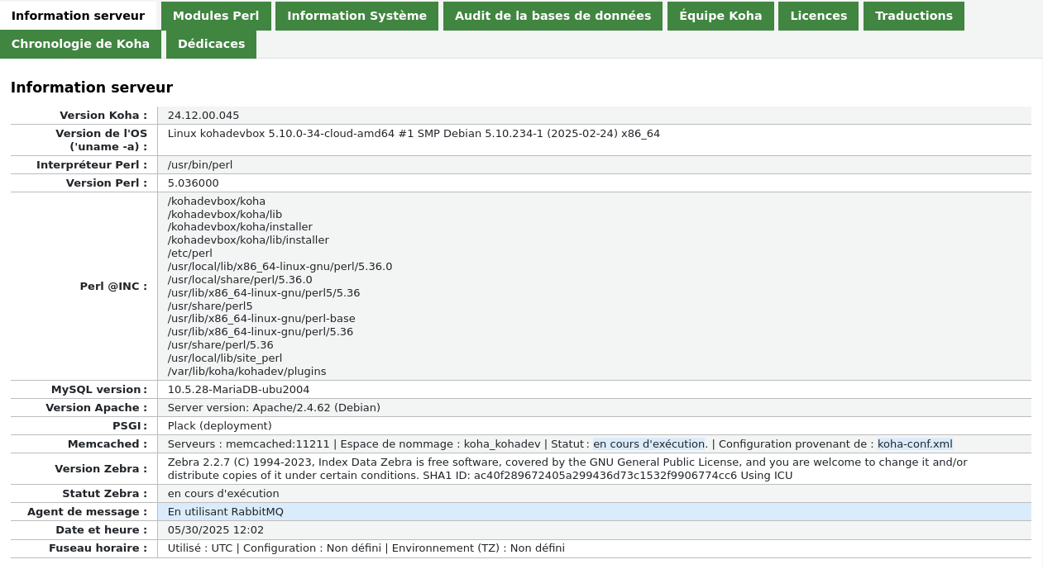Viewport: 1043px width, 569px height.
Task: Click the /usr/bin/perl interpreter path
Action: 200,165
